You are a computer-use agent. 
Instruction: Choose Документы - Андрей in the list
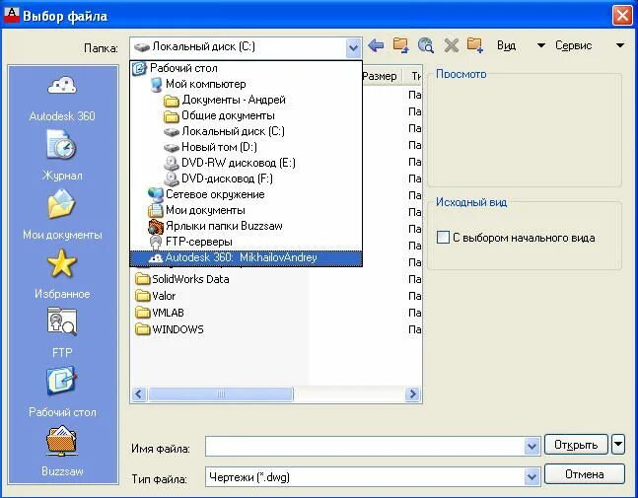246,100
